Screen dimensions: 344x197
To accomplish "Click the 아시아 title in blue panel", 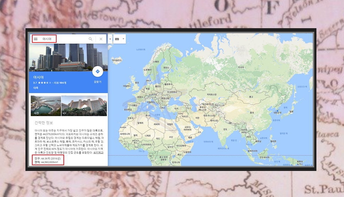I will (x=38, y=77).
